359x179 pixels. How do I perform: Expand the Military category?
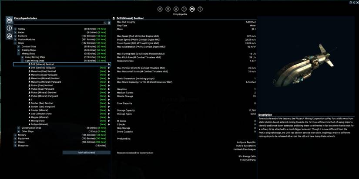coord(15,135)
